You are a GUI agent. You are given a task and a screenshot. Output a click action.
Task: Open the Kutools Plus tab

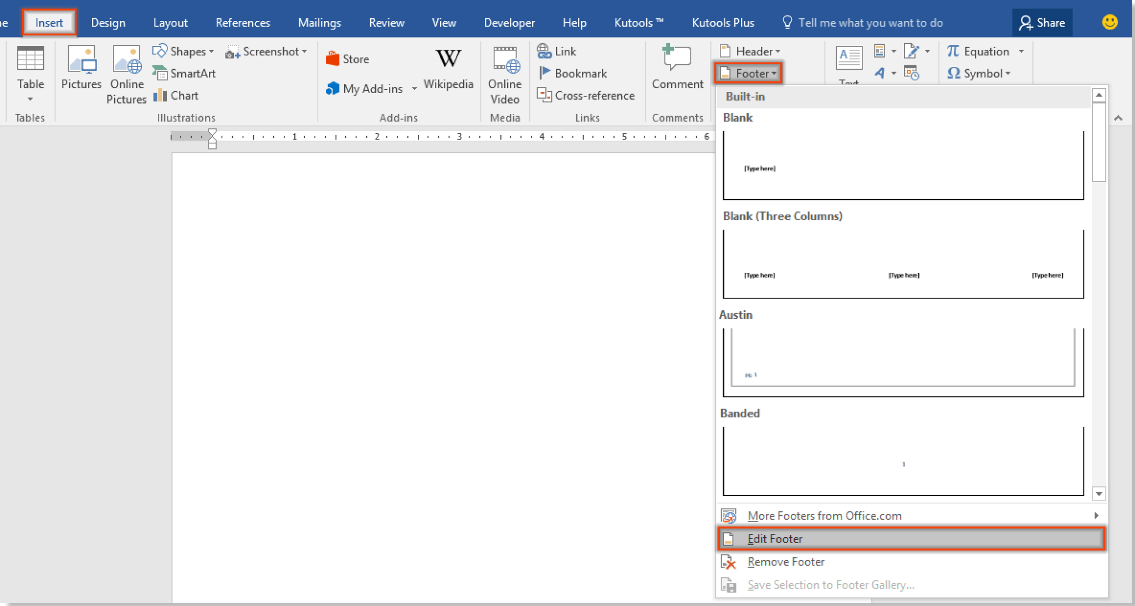[722, 22]
